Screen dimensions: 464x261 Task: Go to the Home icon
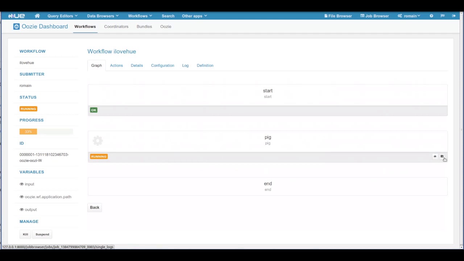click(37, 16)
